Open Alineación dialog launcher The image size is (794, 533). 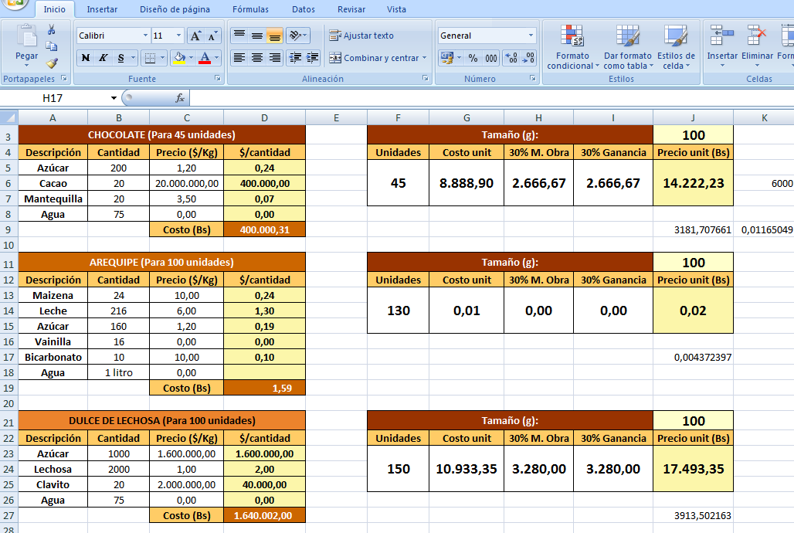(x=426, y=78)
